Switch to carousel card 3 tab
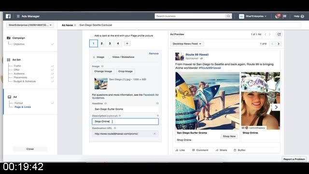The width and height of the screenshot is (309, 174). [110, 43]
